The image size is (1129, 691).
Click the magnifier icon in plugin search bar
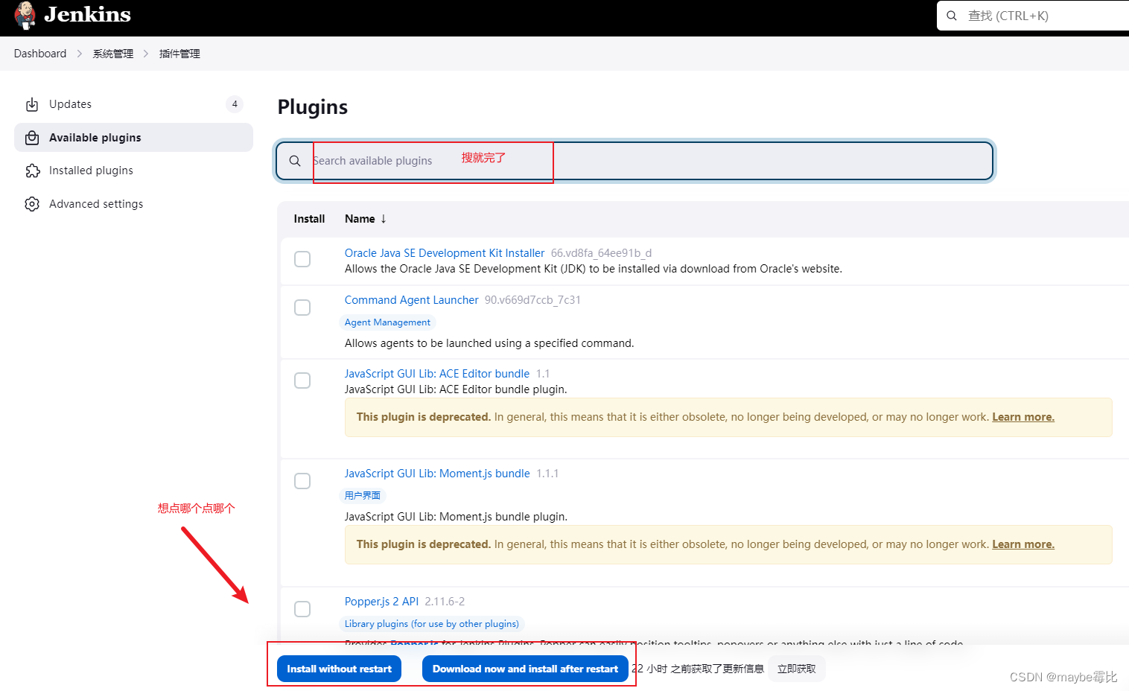[294, 160]
